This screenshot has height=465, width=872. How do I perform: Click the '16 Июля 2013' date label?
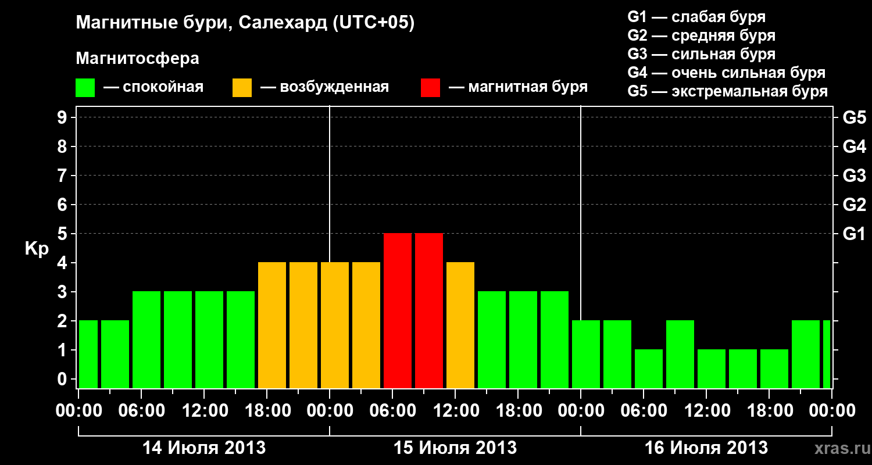pos(706,448)
